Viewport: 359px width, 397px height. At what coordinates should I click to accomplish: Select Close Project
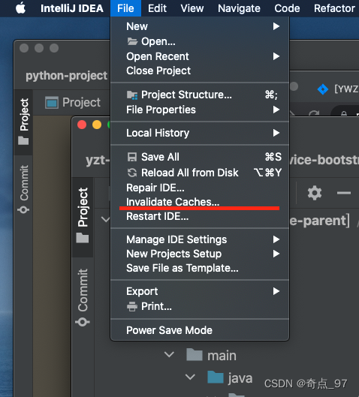(x=200, y=71)
